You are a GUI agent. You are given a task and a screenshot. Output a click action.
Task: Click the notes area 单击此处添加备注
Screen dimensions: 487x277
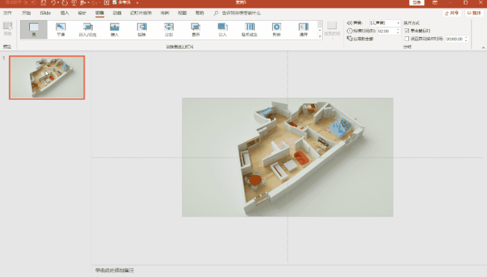[114, 270]
